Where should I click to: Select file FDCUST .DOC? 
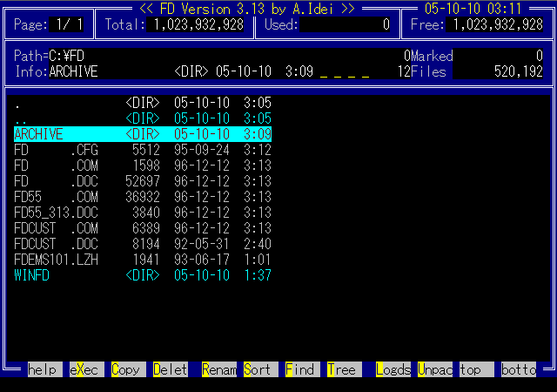tap(143, 244)
